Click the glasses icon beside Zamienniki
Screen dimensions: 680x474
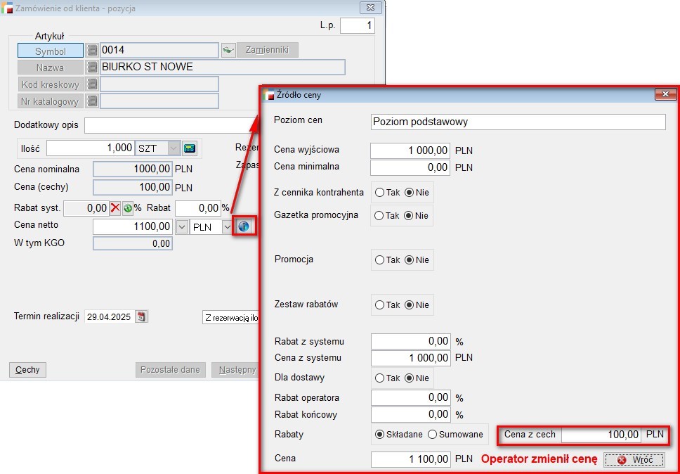tap(228, 50)
